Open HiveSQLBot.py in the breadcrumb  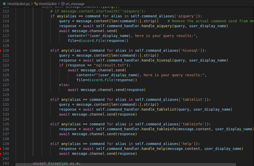pyautogui.click(x=19, y=4)
